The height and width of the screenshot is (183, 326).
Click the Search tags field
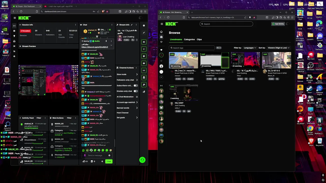(x=192, y=48)
